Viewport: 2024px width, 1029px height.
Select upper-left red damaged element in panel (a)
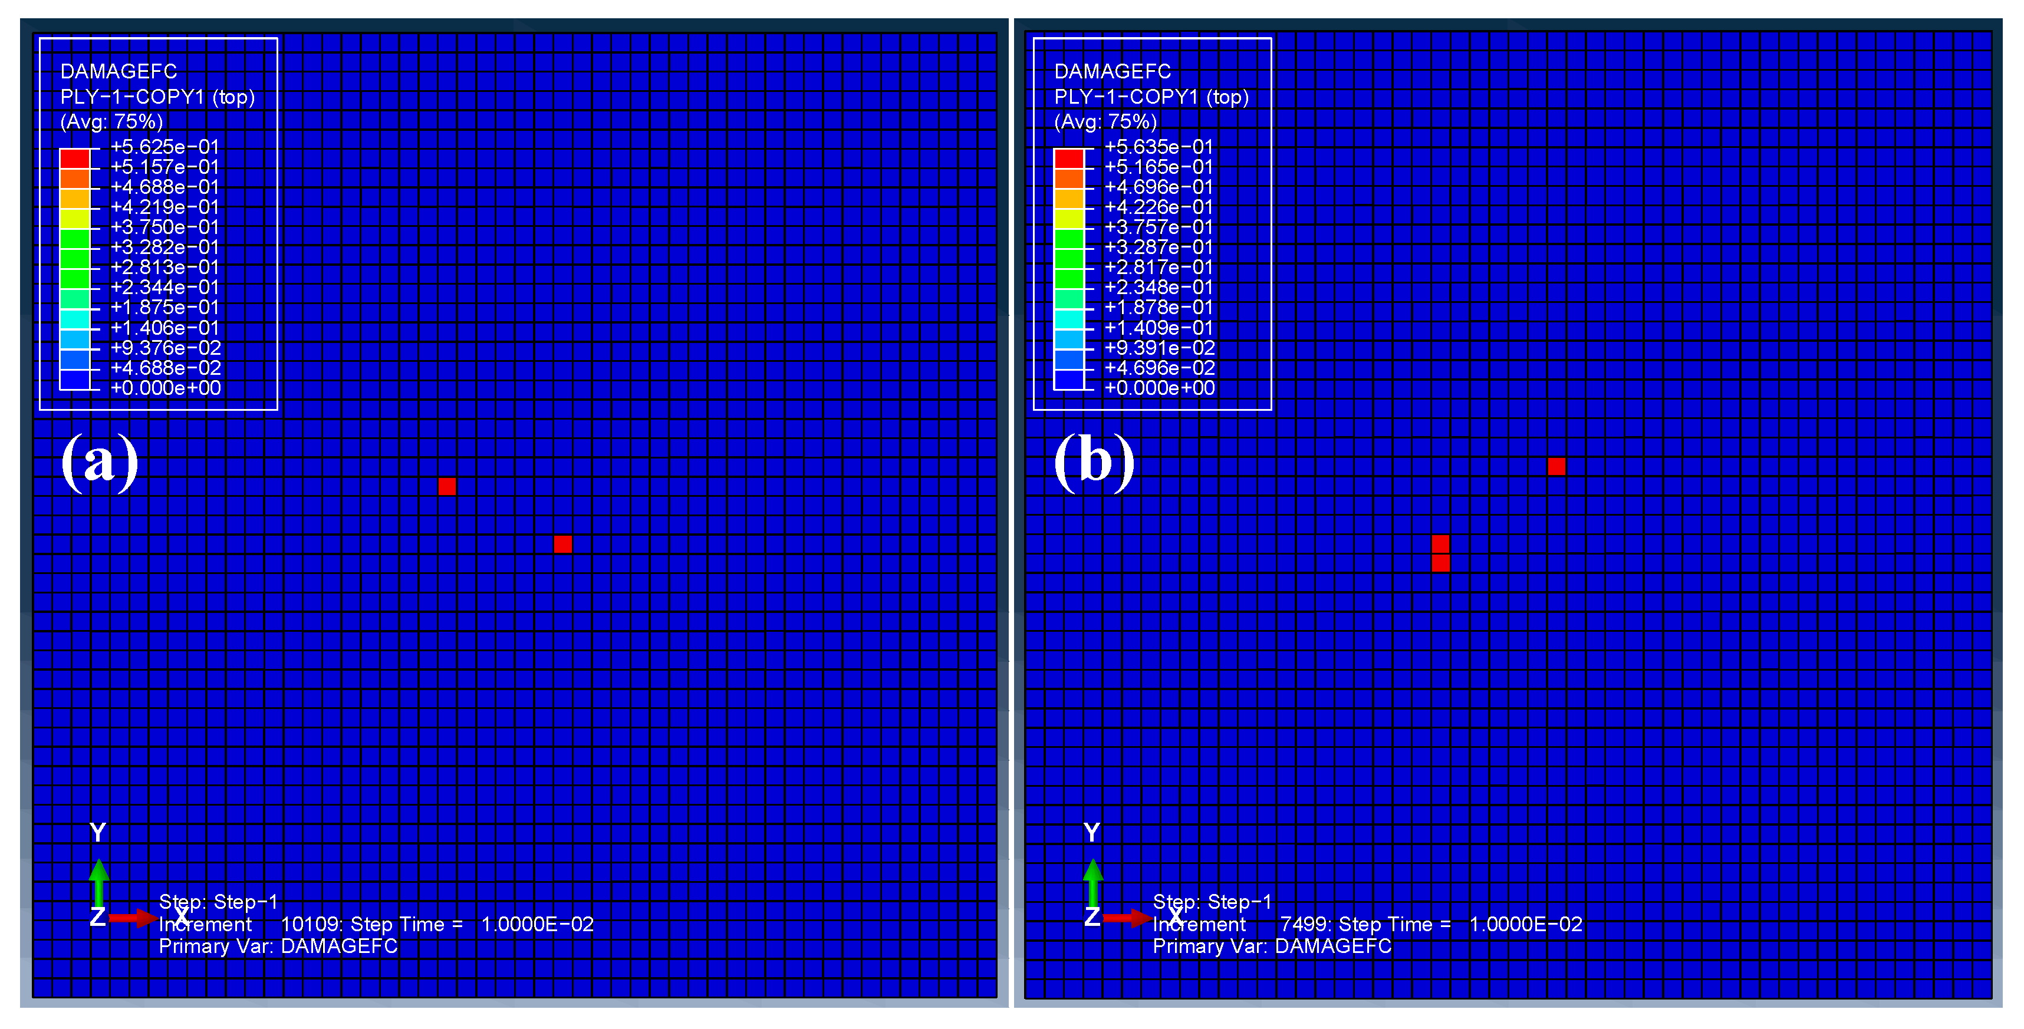[447, 486]
